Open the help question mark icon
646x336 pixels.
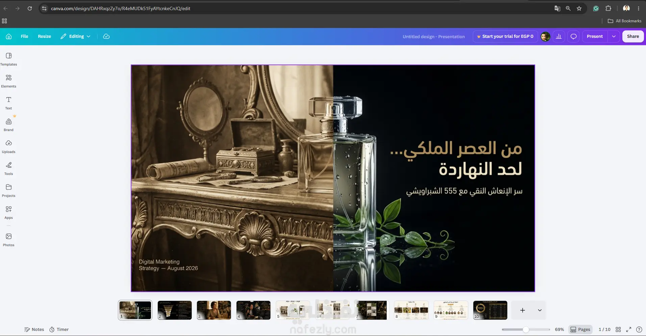(639, 330)
